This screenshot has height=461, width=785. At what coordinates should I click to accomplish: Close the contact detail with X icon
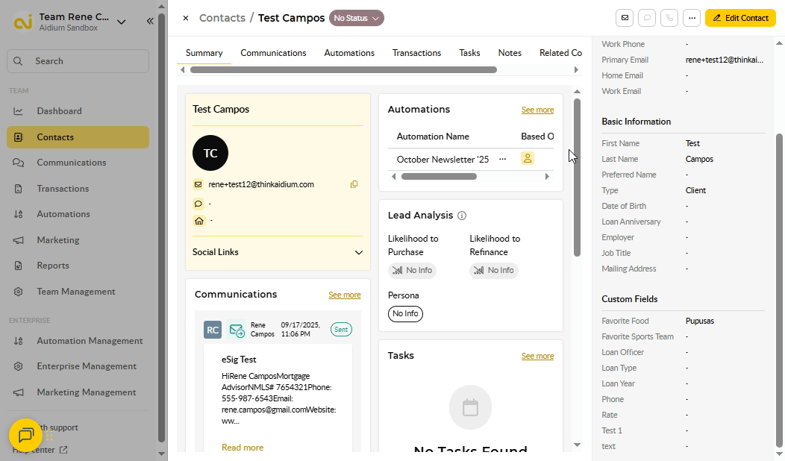tap(186, 18)
